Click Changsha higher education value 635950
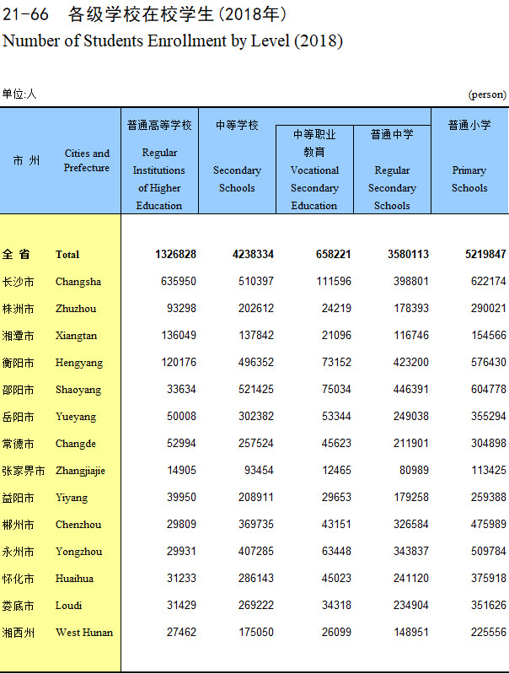Screen dimensions: 509x674 (x=179, y=281)
